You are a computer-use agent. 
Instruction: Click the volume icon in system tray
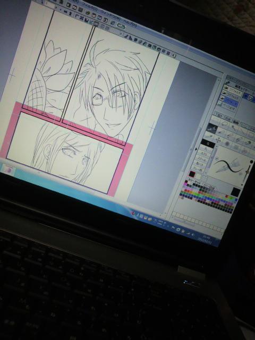pos(192,234)
